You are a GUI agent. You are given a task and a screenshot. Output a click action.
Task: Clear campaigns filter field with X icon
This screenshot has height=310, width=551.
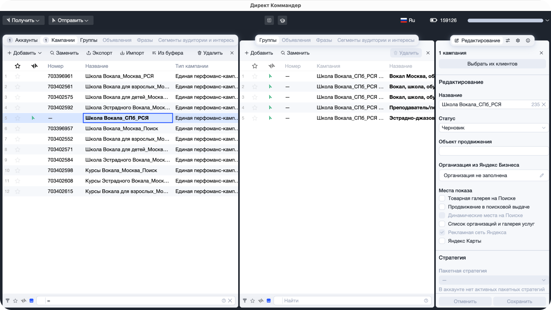[230, 301]
